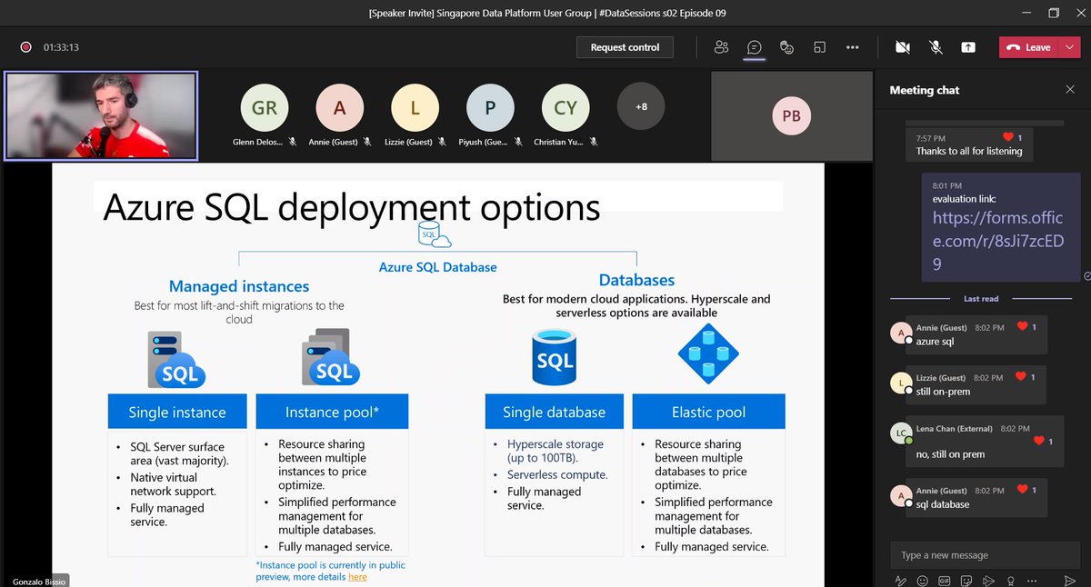Show the +8 additional participants
This screenshot has width=1091, height=587.
(x=641, y=107)
